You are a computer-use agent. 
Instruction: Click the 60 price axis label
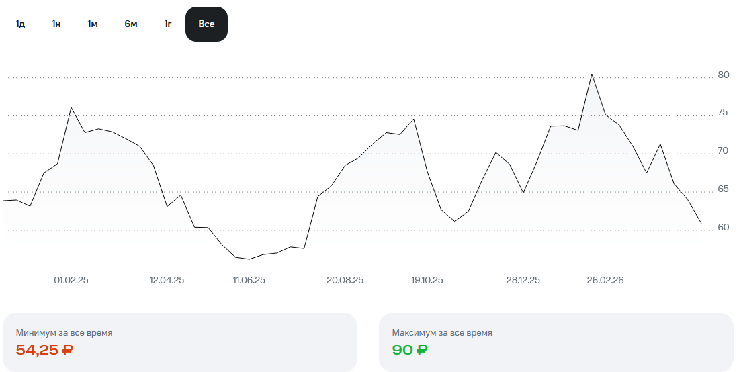(723, 227)
